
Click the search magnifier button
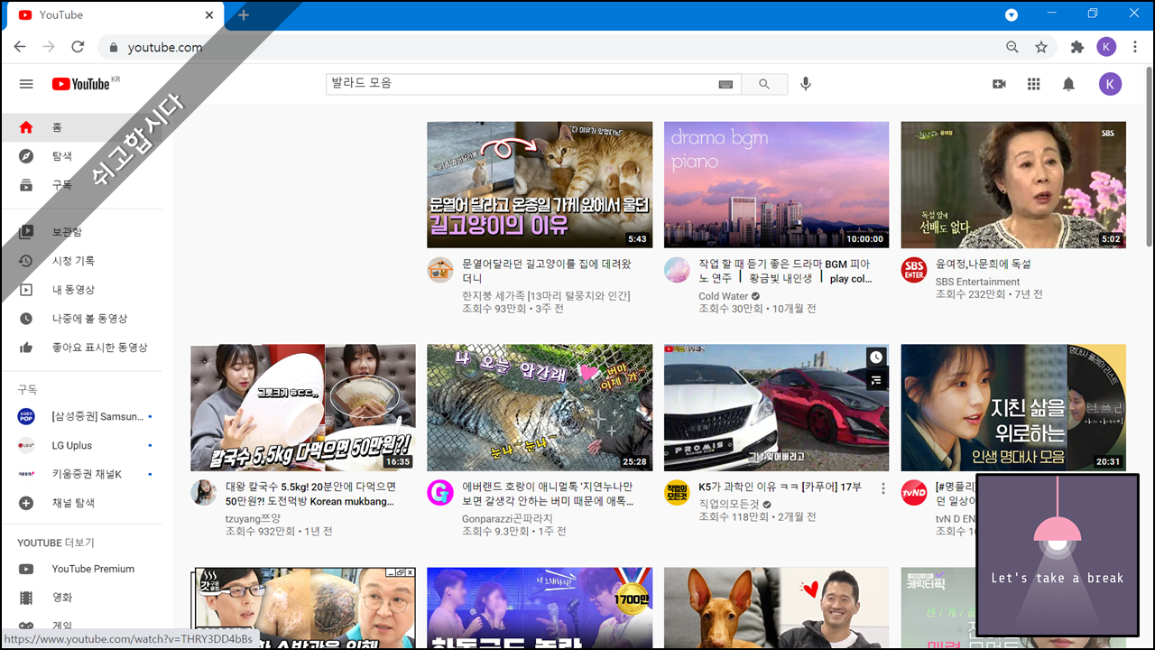764,84
